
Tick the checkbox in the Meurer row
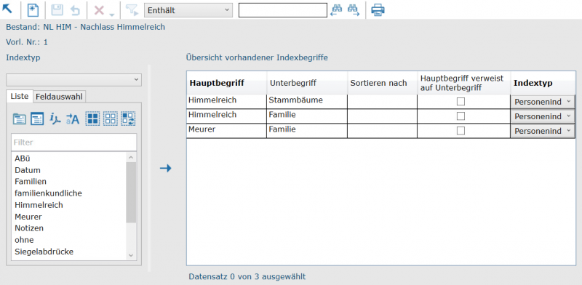pyautogui.click(x=461, y=131)
